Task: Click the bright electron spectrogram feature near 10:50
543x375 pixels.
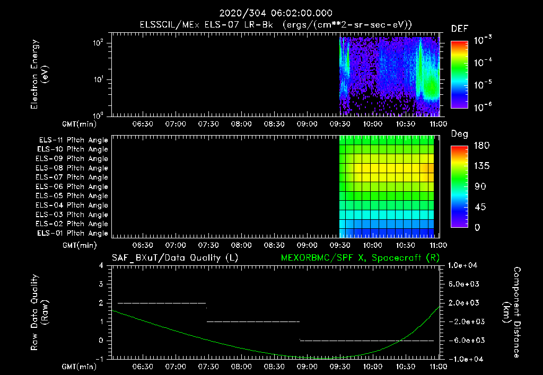Action: click(431, 86)
